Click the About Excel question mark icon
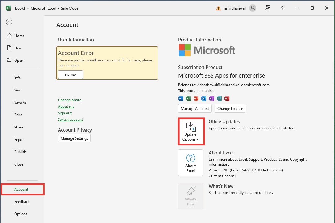Viewport: 335px width, 223px height. click(x=190, y=158)
